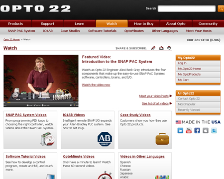Click the Log In button in My.Opto22
Image resolution: width=224 pixels, height=179 pixels.
pyautogui.click(x=198, y=63)
